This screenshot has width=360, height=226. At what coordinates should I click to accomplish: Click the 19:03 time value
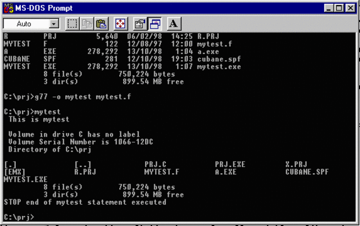182,59
